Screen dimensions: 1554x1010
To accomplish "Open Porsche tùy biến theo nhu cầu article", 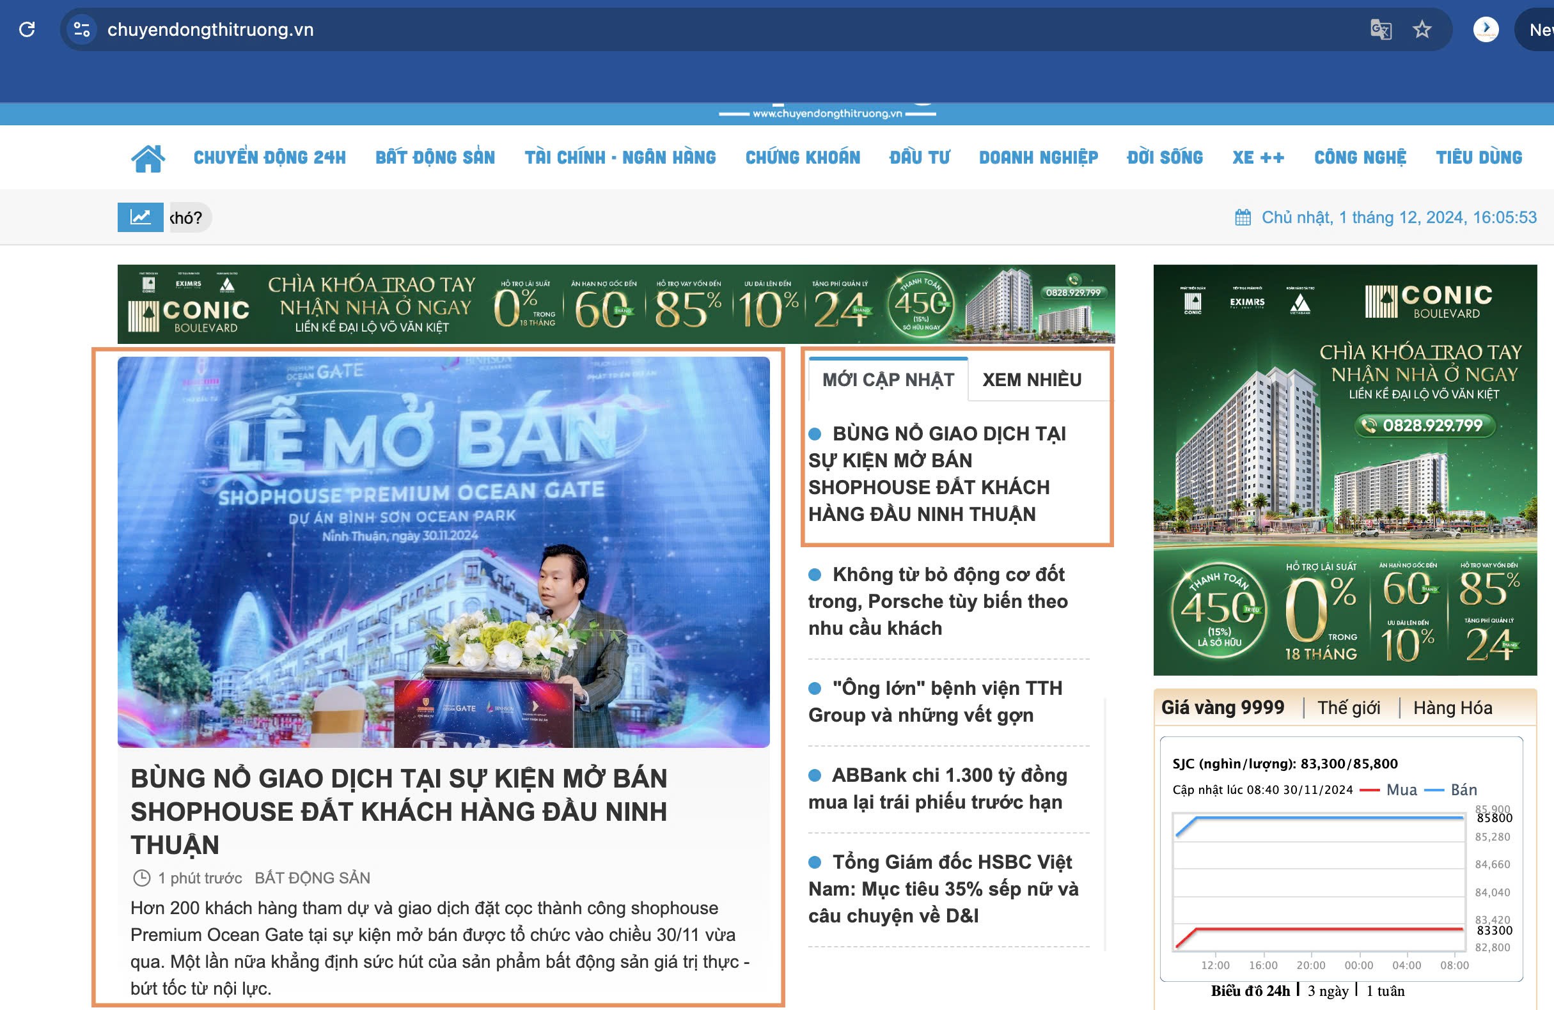I will coord(938,602).
